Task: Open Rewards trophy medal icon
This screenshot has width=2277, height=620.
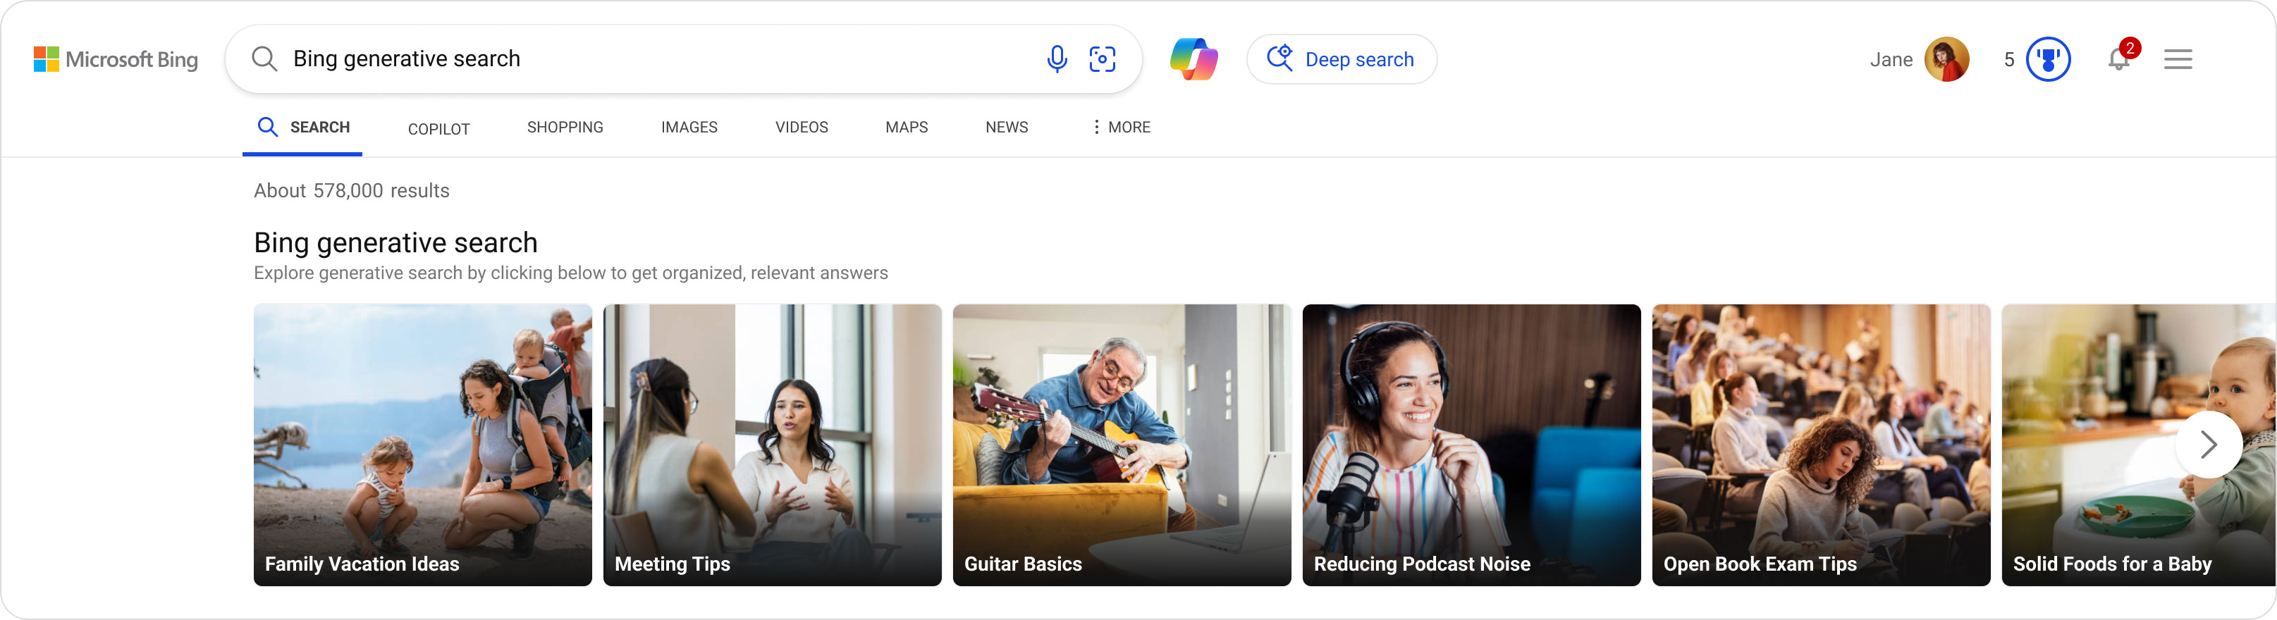Action: (x=2047, y=59)
